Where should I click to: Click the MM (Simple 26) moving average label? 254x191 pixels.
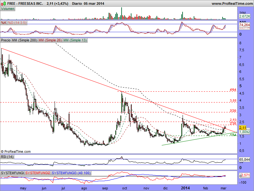[50, 40]
